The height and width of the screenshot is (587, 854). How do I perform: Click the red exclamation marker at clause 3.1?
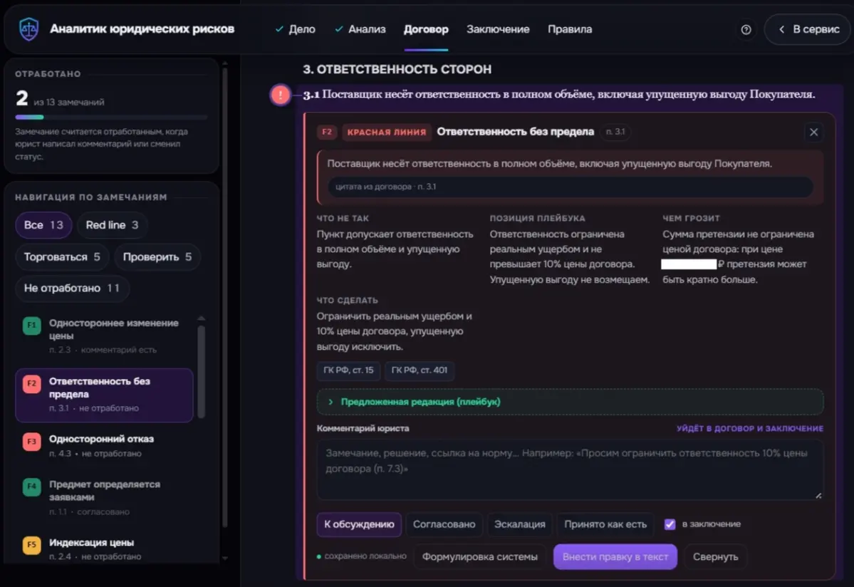click(x=281, y=95)
